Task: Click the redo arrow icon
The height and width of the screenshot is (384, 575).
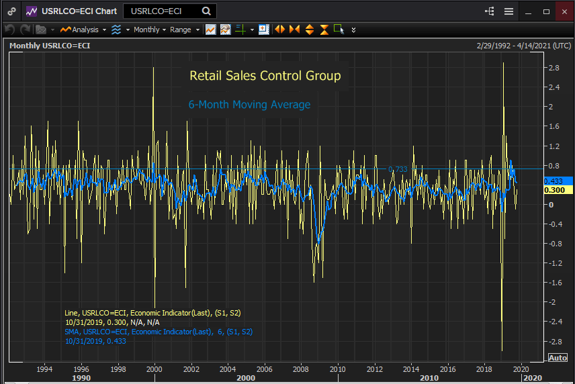Action: click(26, 30)
